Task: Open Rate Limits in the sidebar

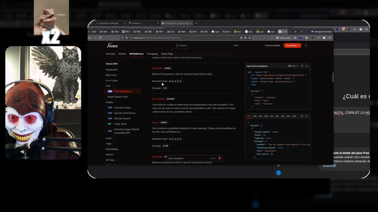Action: 111,75
